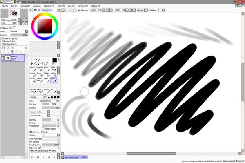Screen dimensions: 245x163
Task: Pick the lasso selection tool
Action: pyautogui.click(x=36, y=60)
